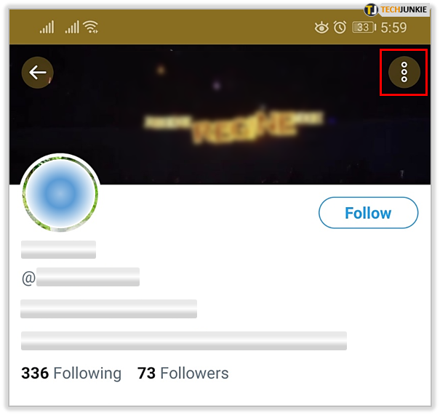Viewport: 440px width, 415px height.
Task: Open the 73 Followers list
Action: point(183,374)
